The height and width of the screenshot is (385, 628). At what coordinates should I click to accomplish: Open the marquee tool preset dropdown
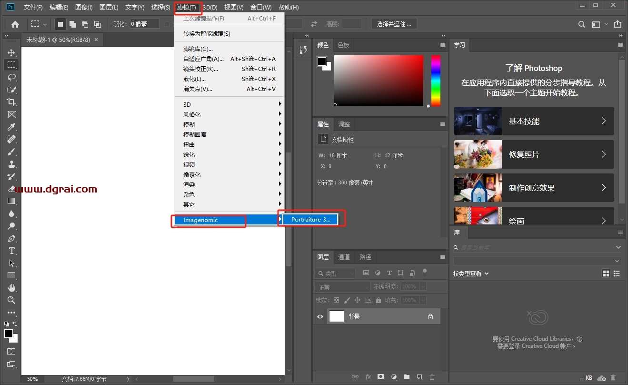tap(39, 24)
